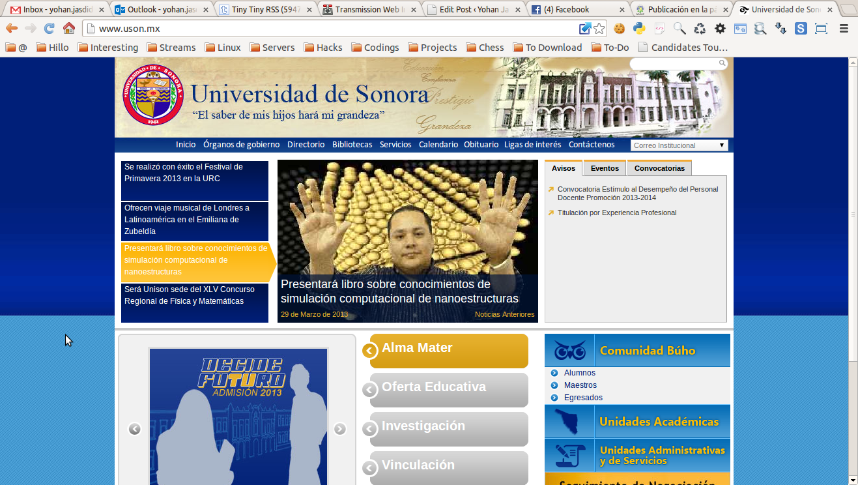The width and height of the screenshot is (858, 485).
Task: Click the University of Sonora crest logo
Action: 153,95
